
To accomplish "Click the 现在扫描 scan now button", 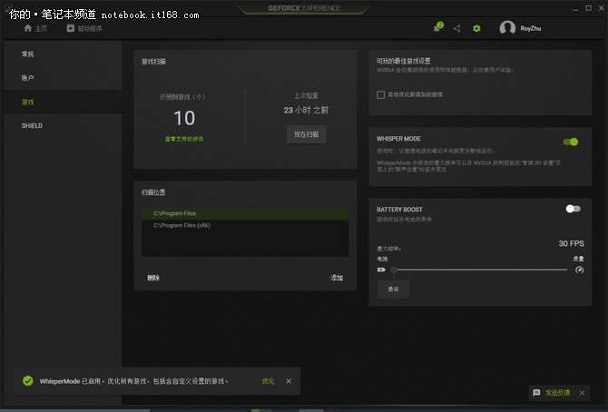I will click(306, 134).
